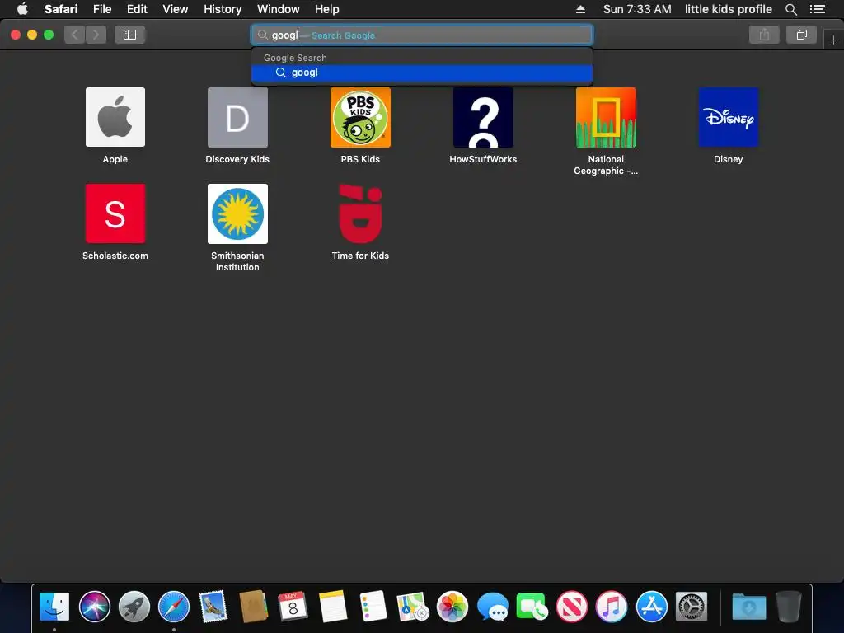Open the File menu
Screen dimensions: 844x633
[x=101, y=9]
